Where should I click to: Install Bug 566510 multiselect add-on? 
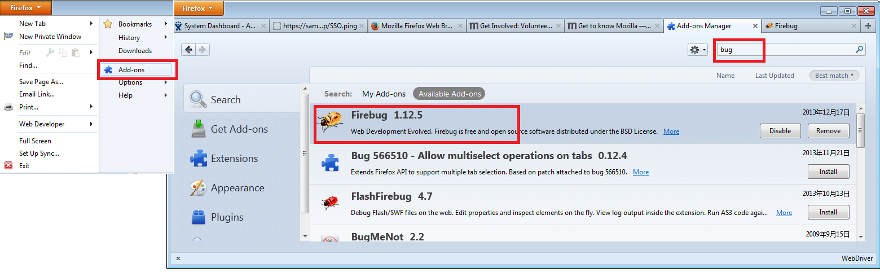coord(828,172)
